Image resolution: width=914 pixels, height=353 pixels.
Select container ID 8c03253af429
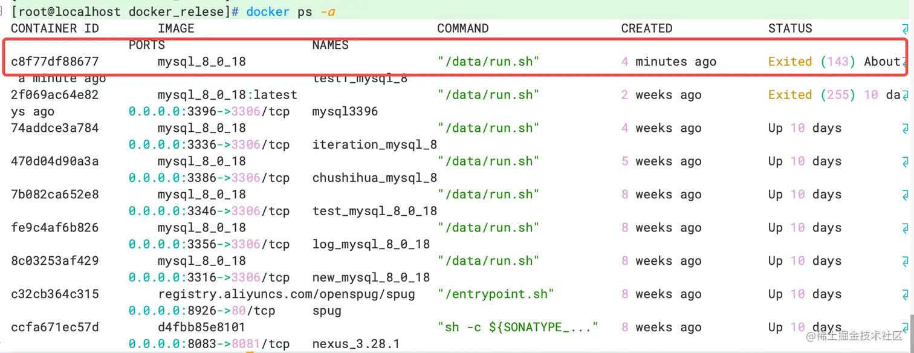point(55,261)
